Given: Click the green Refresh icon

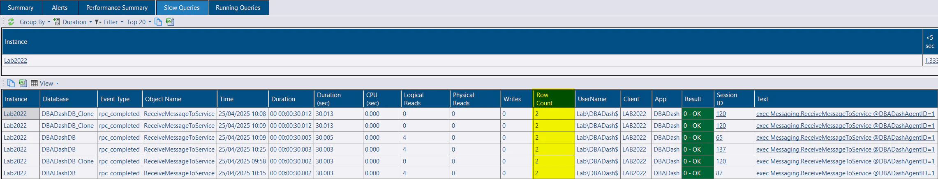Looking at the screenshot, I should tap(11, 22).
